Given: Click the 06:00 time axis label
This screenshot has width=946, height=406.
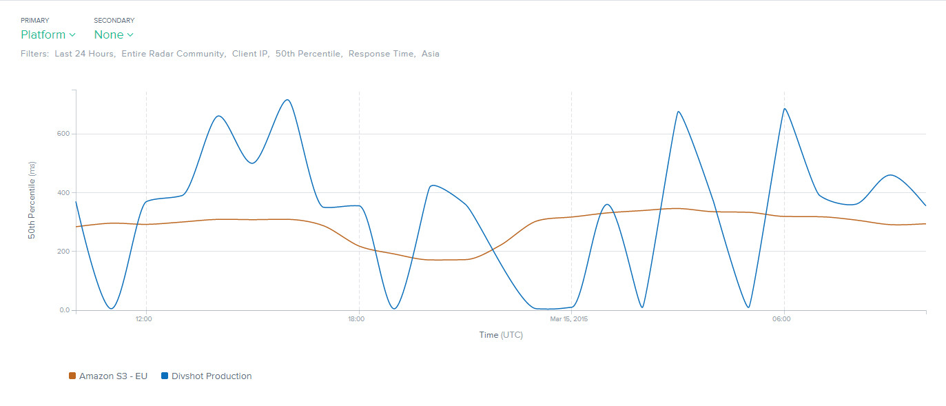Looking at the screenshot, I should [x=781, y=319].
